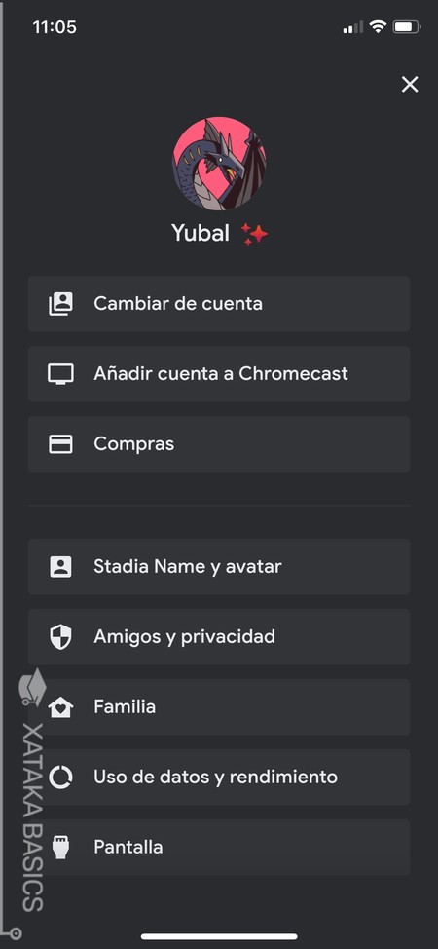Tap the person badge icon for Stadia Name
The image size is (438, 949).
click(x=60, y=567)
